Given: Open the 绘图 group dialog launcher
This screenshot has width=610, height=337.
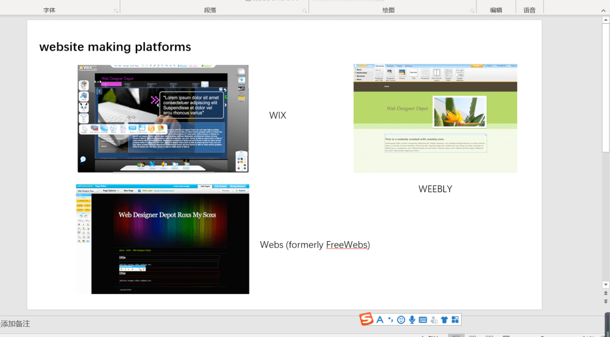Looking at the screenshot, I should coord(471,11).
